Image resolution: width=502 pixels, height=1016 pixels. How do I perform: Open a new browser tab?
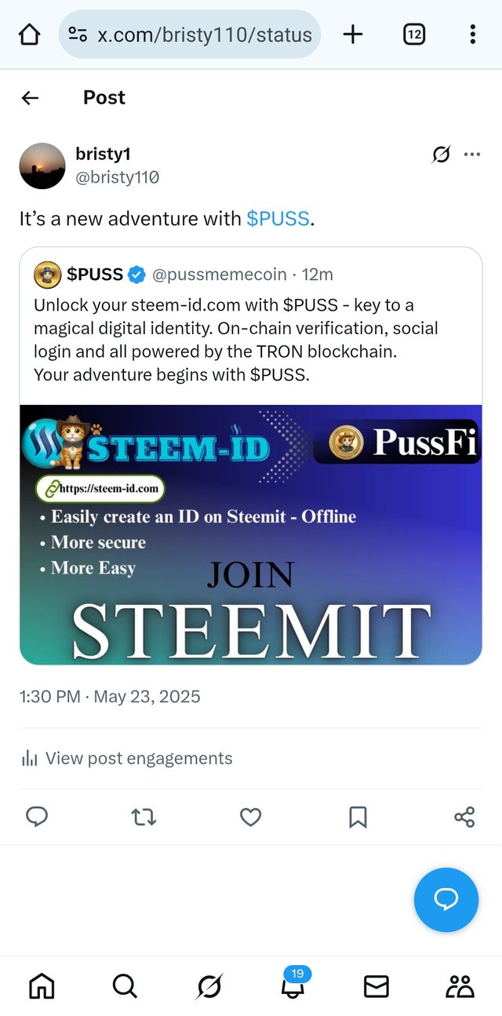point(353,35)
